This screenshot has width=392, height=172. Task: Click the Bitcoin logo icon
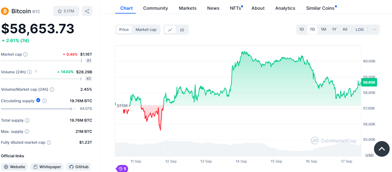pyautogui.click(x=5, y=11)
